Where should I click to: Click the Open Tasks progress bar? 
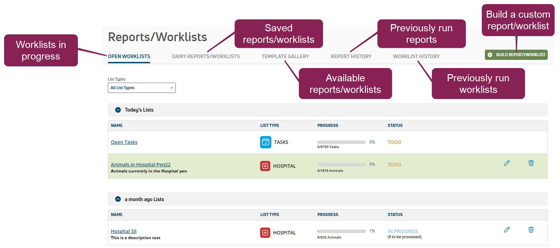(341, 142)
